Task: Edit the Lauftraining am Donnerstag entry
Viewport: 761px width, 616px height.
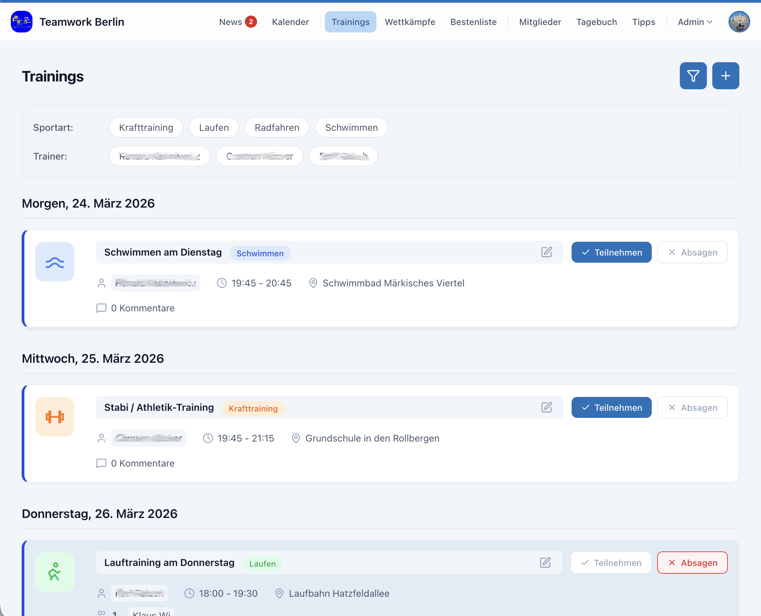Action: pos(545,562)
